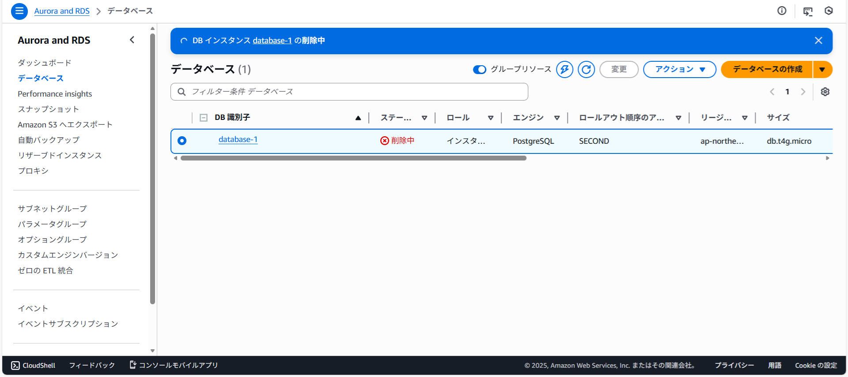Open the hamburger navigation menu

[19, 11]
